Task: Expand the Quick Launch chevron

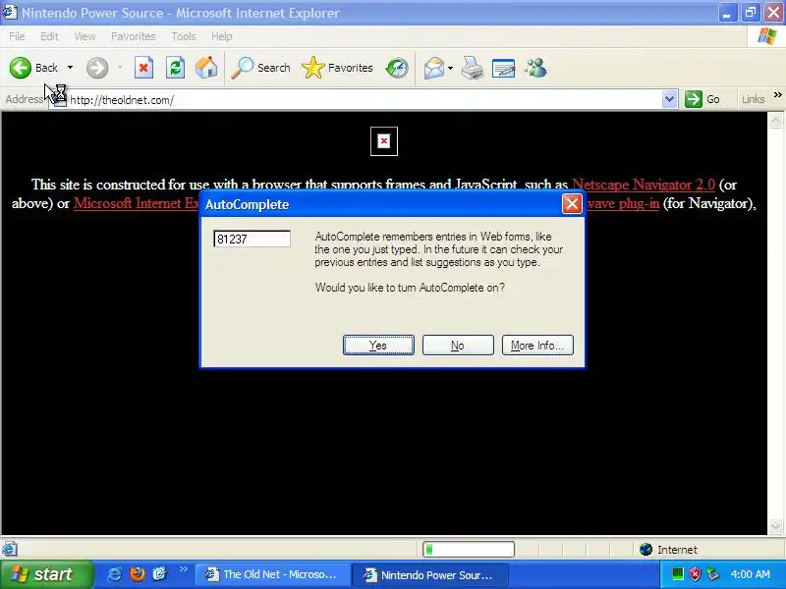Action: click(x=183, y=569)
